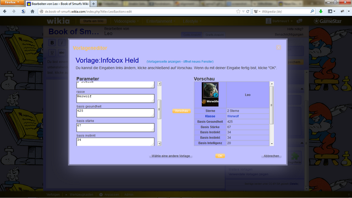Click the Bold B formatting button
Viewport: 352px width, 198px height.
[x=52, y=43]
